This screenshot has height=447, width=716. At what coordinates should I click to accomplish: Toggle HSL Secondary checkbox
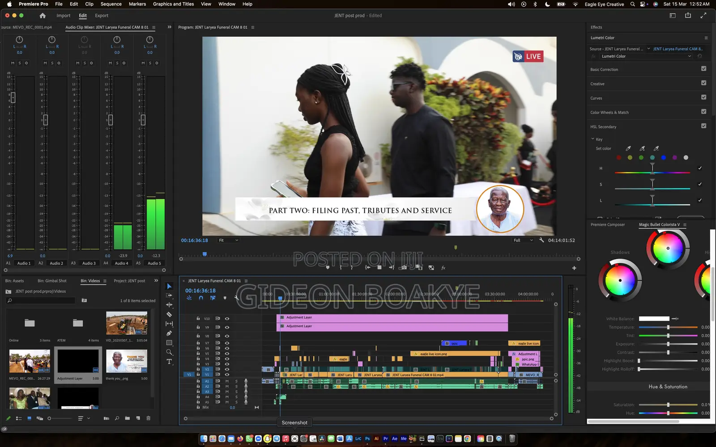(703, 126)
